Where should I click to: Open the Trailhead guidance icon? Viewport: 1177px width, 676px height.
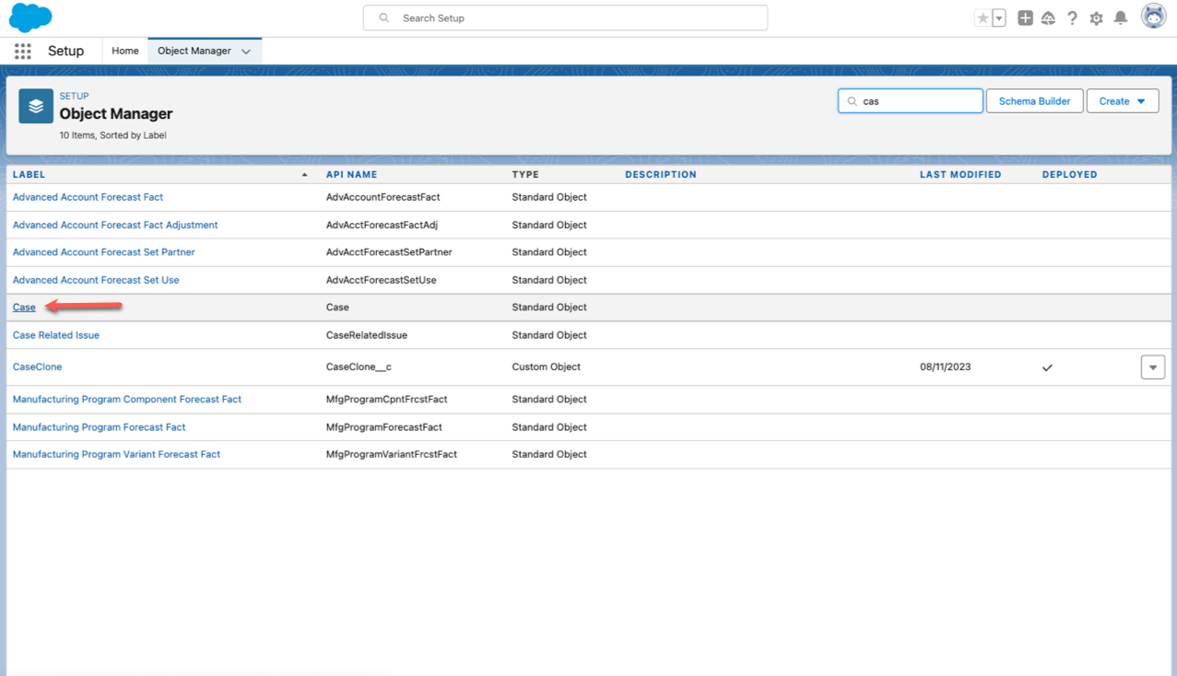pos(1049,18)
